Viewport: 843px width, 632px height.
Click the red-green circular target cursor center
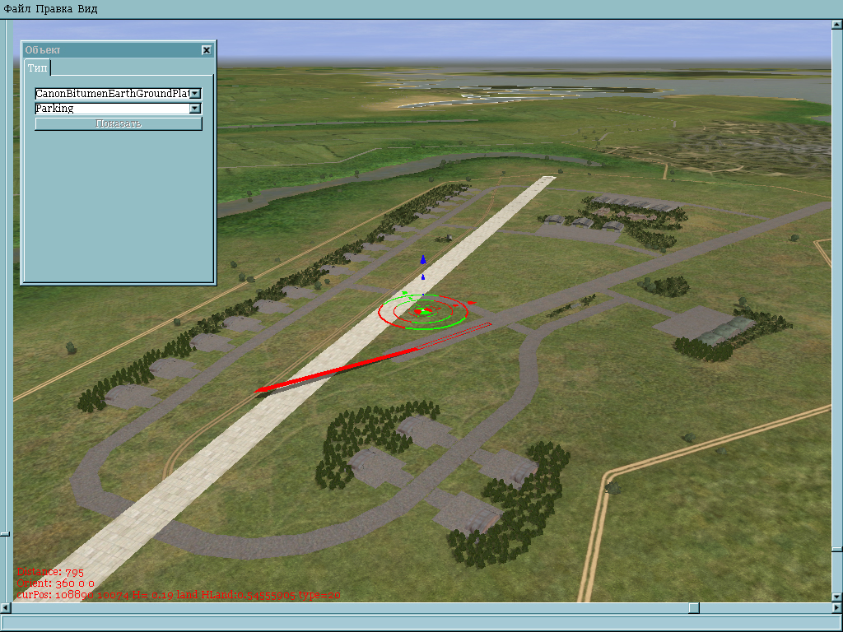coord(423,311)
